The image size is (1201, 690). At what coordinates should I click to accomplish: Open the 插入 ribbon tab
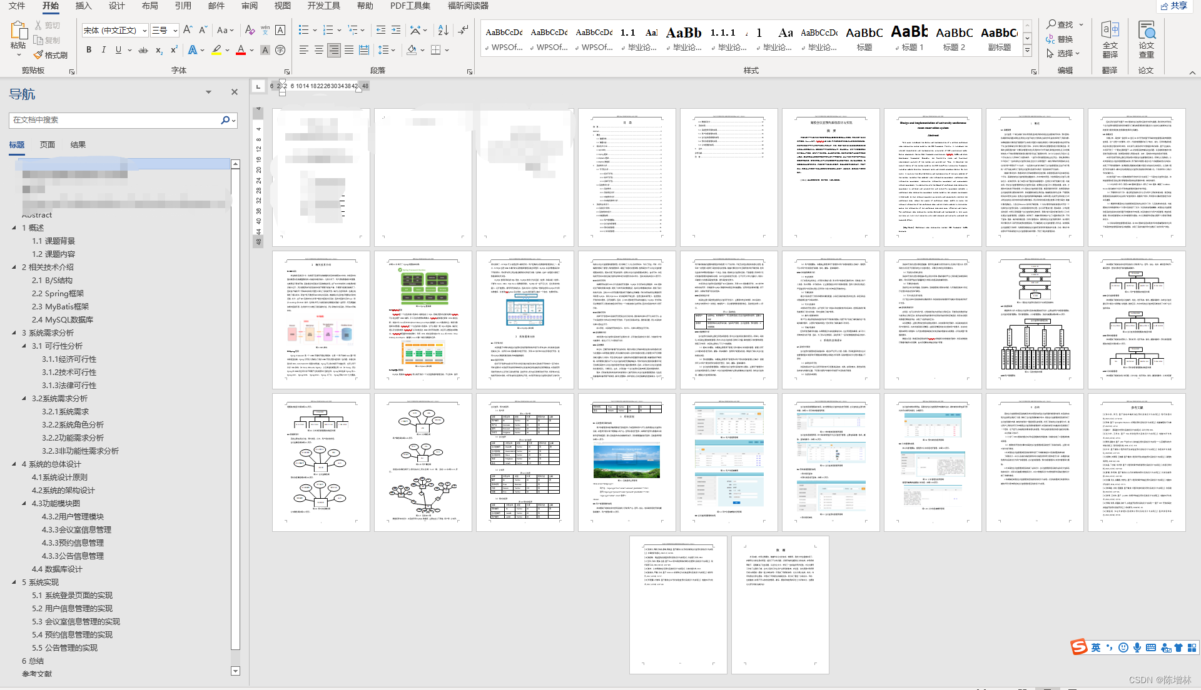(83, 6)
